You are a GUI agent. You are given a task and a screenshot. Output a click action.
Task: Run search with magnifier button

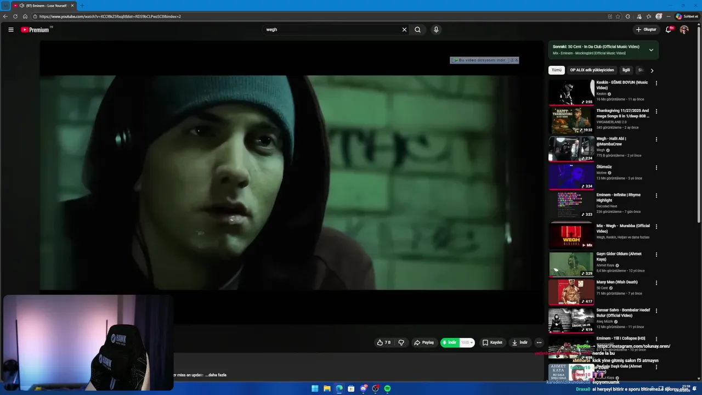[418, 30]
